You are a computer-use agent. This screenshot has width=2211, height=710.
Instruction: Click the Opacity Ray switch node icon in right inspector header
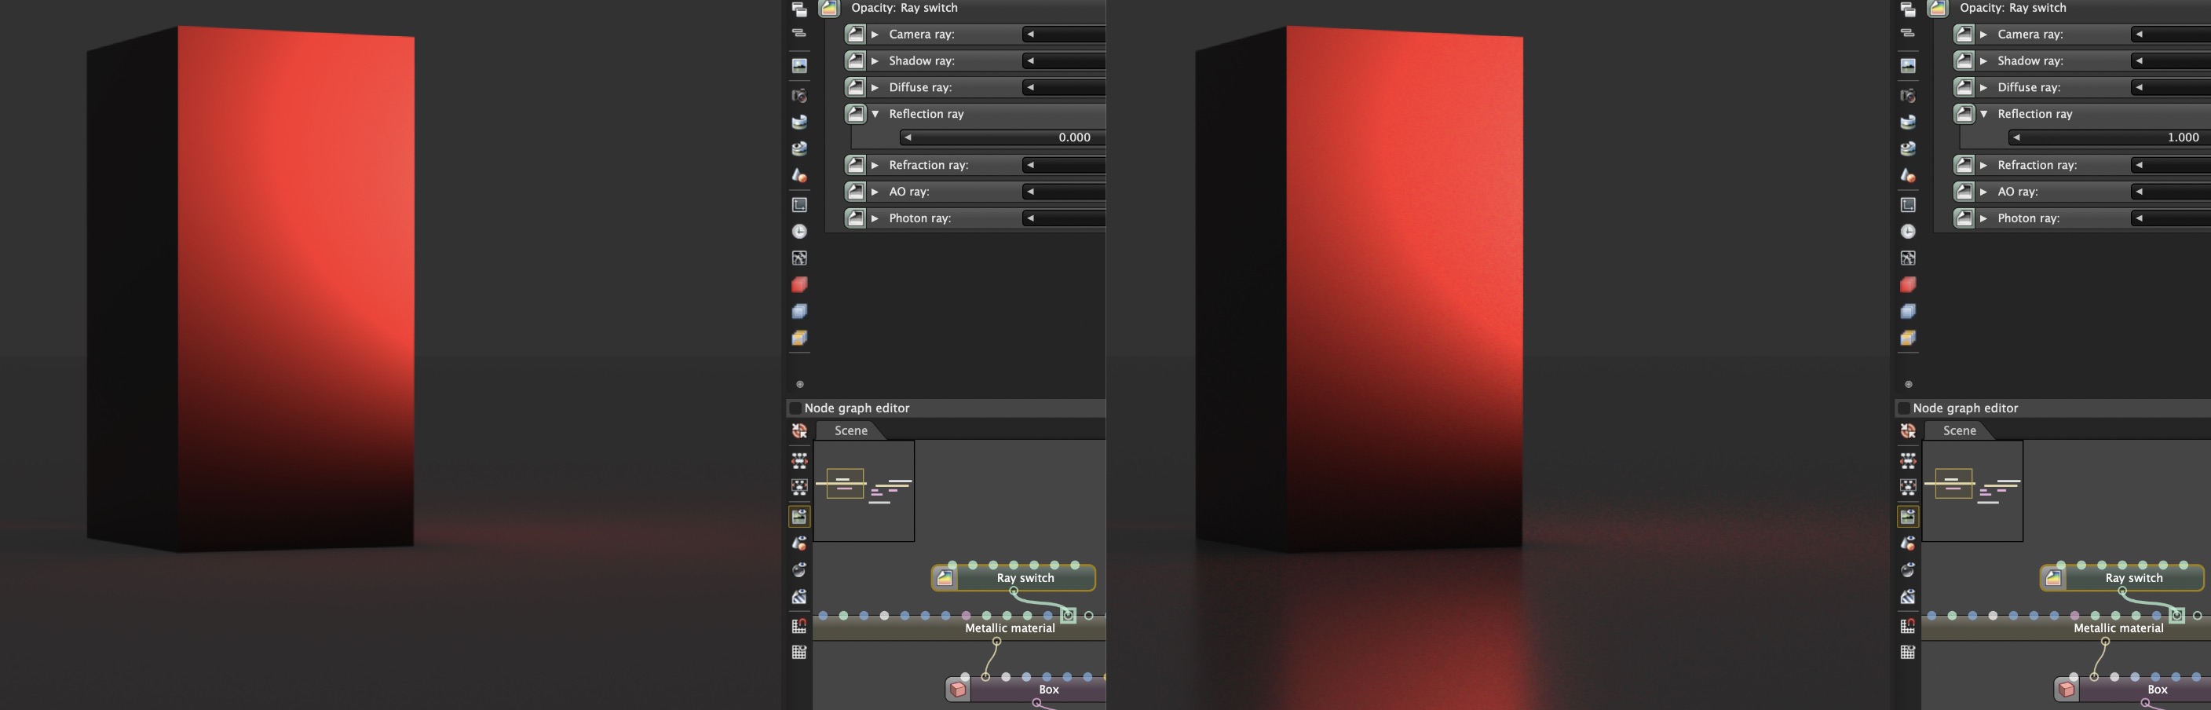coord(1937,9)
